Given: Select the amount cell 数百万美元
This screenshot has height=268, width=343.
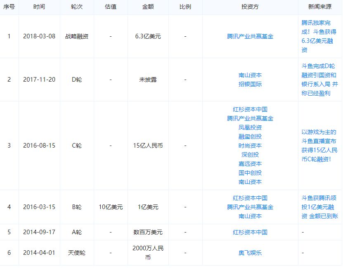Looking at the screenshot, I should point(148,232).
